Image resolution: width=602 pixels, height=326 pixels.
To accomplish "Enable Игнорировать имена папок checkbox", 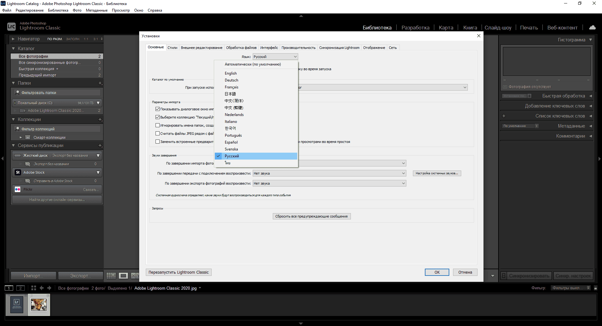I will click(x=158, y=125).
